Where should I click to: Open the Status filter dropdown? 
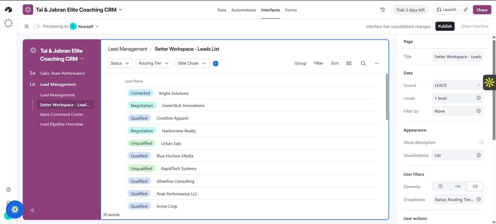(x=120, y=63)
